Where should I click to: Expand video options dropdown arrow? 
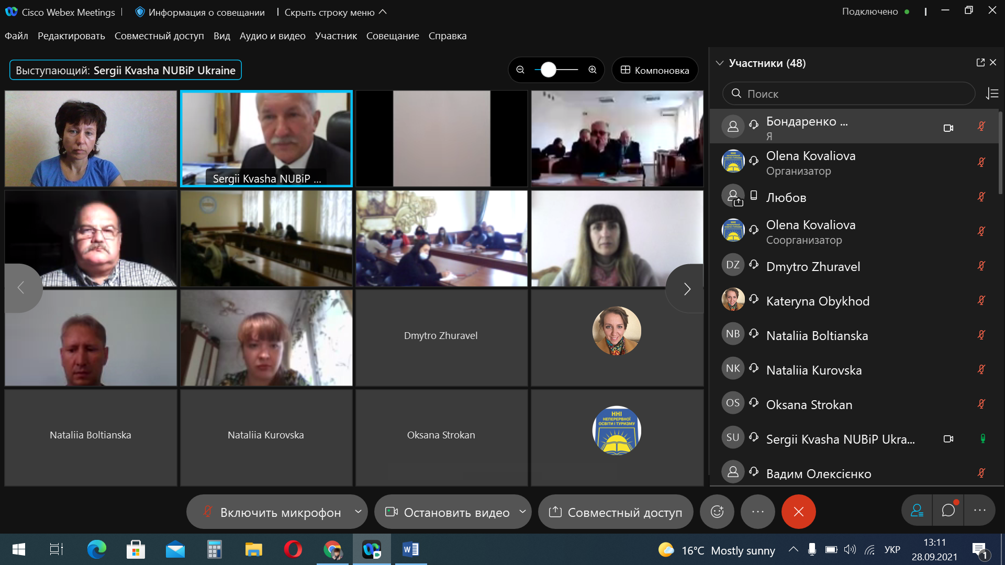(x=522, y=512)
